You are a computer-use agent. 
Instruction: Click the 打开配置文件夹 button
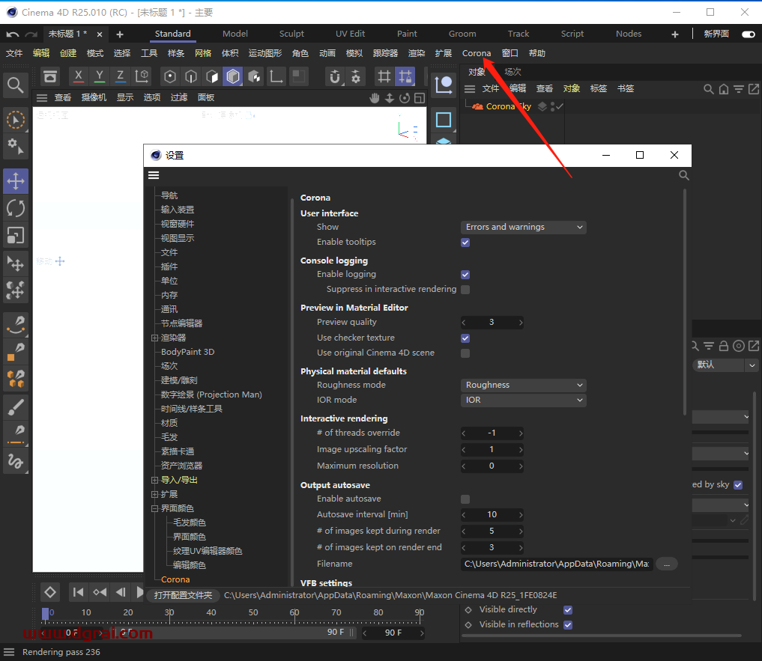pyautogui.click(x=182, y=594)
